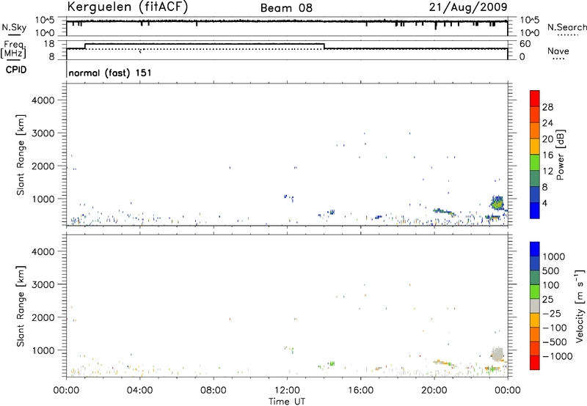The image size is (587, 406).
Task: Click the '60' Nave axis tick label
Action: [x=525, y=44]
